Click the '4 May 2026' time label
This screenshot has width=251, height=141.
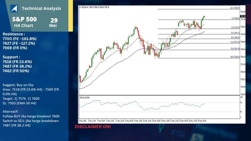83,121
